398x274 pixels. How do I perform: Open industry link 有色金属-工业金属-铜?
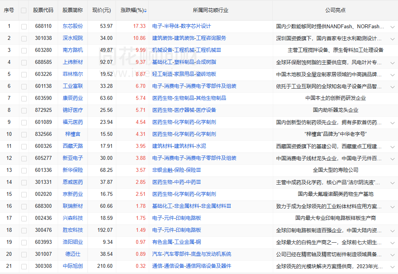[x=176, y=242]
